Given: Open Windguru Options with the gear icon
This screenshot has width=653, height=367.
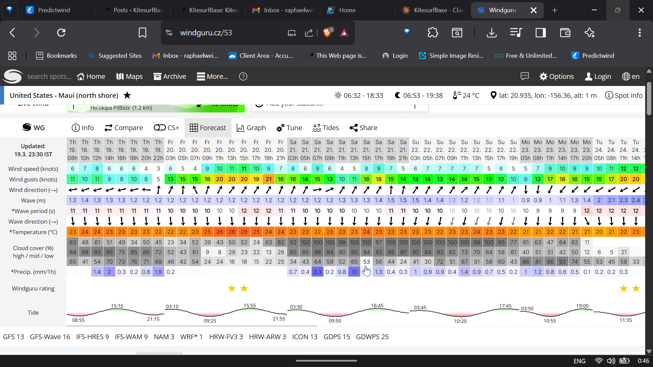Looking at the screenshot, I should 556,76.
